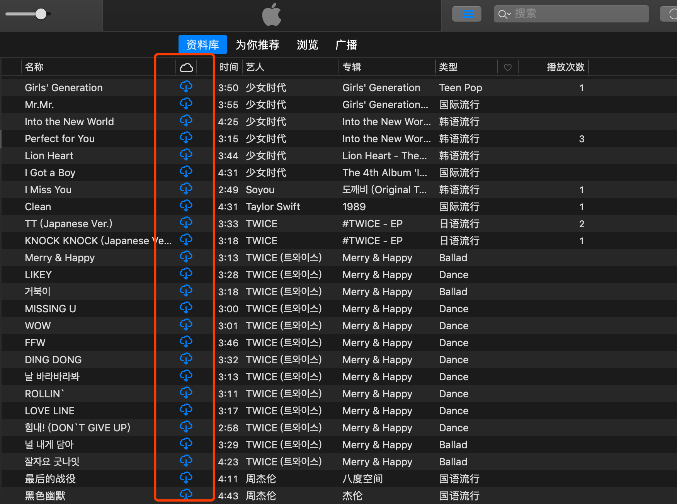Download ROLLIN` from iCloud

tap(186, 393)
